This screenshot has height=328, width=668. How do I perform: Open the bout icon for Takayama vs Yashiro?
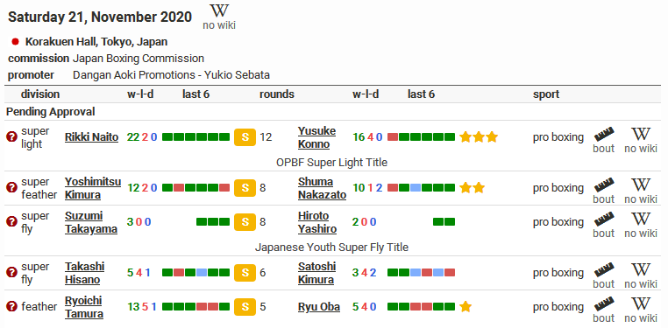tap(604, 225)
